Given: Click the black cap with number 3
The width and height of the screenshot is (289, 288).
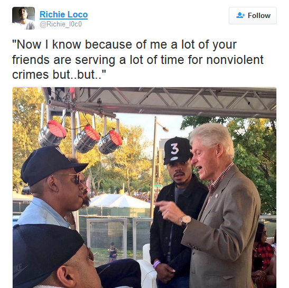Looking at the screenshot, I should point(178,151).
